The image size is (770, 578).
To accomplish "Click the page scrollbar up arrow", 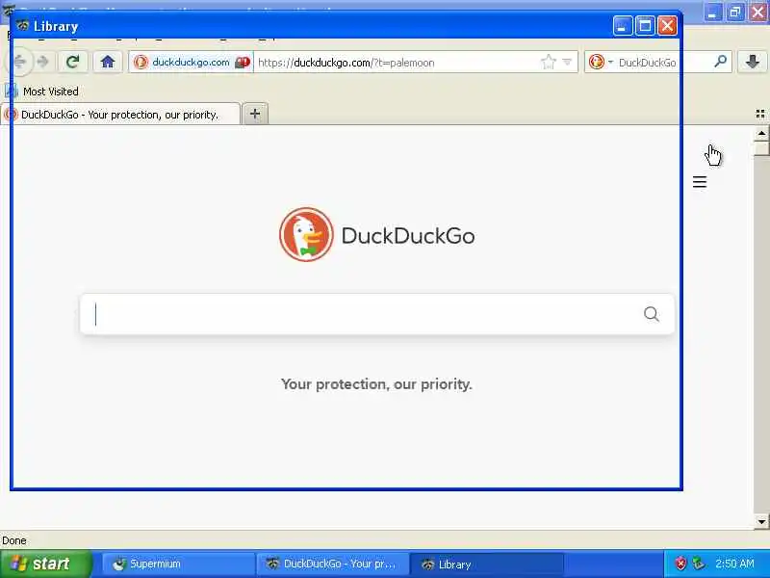I will [761, 133].
